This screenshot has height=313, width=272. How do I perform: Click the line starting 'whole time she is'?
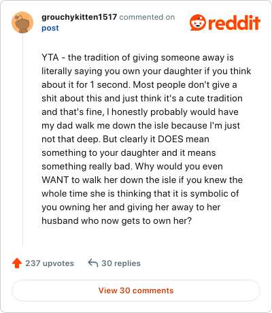(x=140, y=194)
